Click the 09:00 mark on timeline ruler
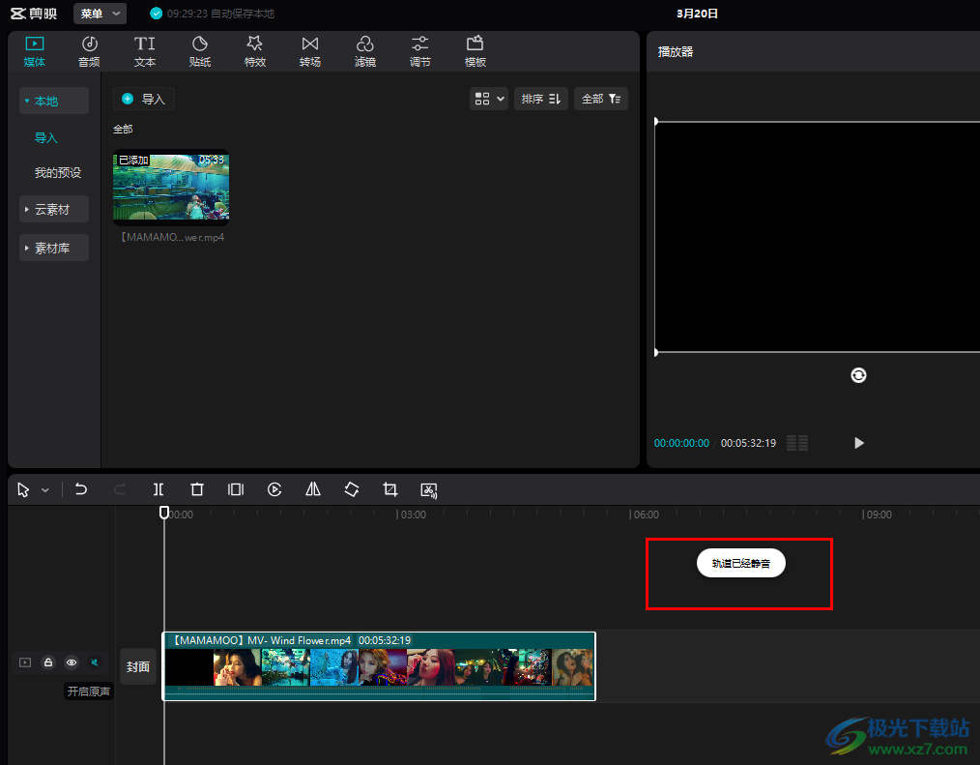 point(879,515)
